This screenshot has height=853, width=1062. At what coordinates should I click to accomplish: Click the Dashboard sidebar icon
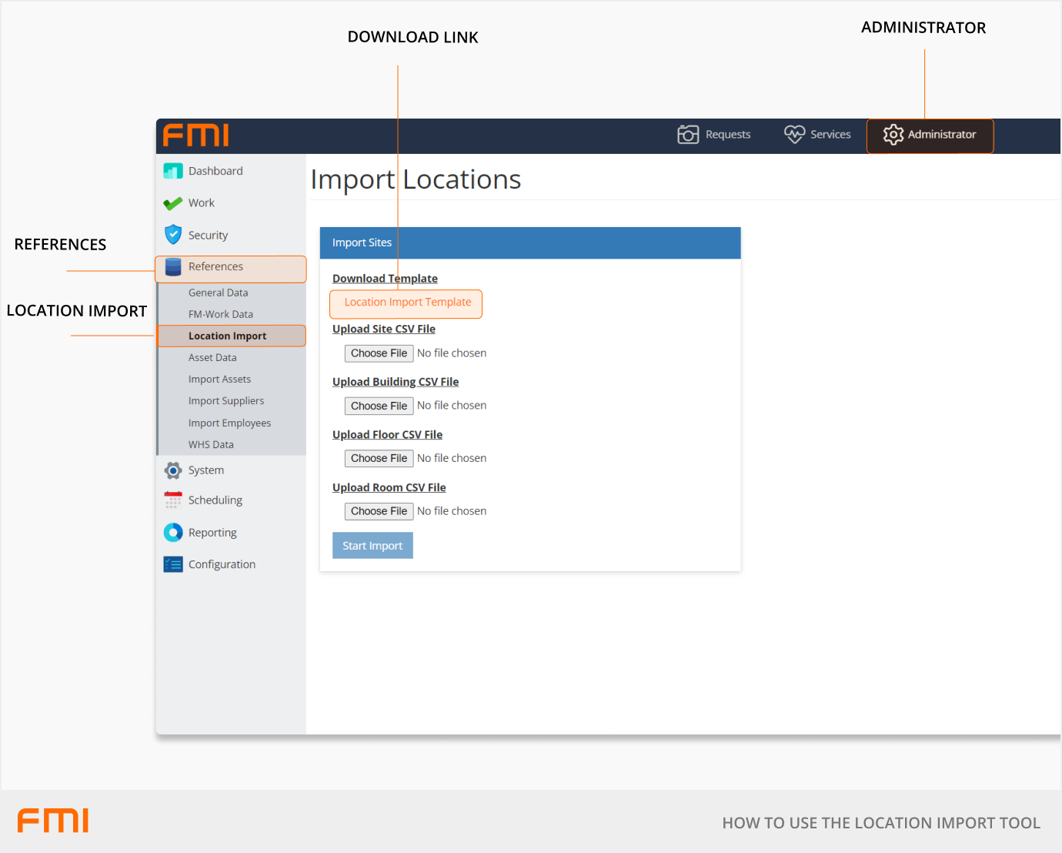[173, 171]
